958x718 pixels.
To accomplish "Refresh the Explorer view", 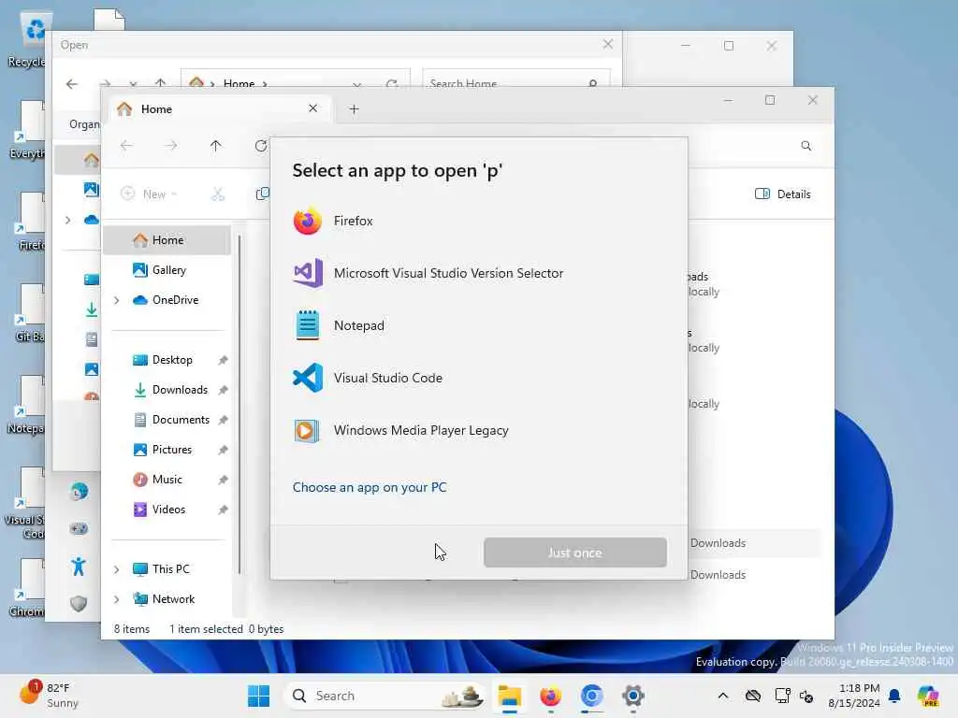I will (x=261, y=146).
